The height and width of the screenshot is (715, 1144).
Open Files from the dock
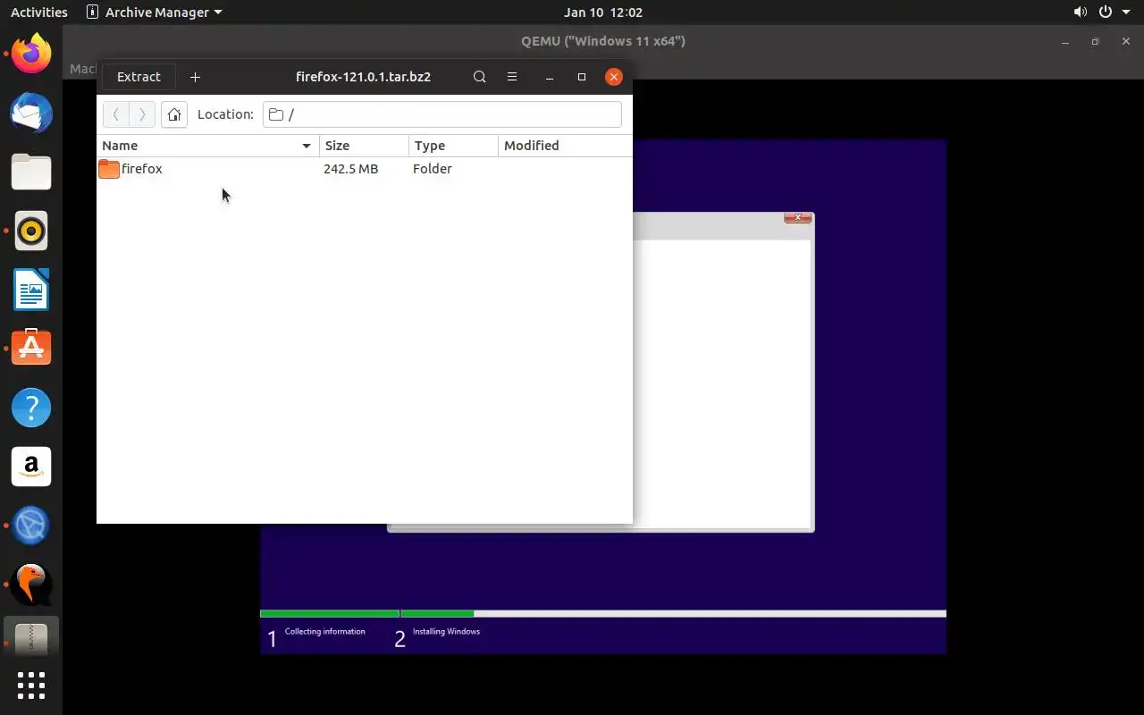[x=31, y=172]
